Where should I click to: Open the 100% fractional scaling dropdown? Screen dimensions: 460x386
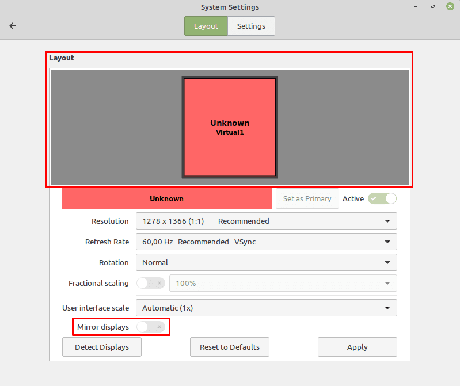[x=283, y=283]
